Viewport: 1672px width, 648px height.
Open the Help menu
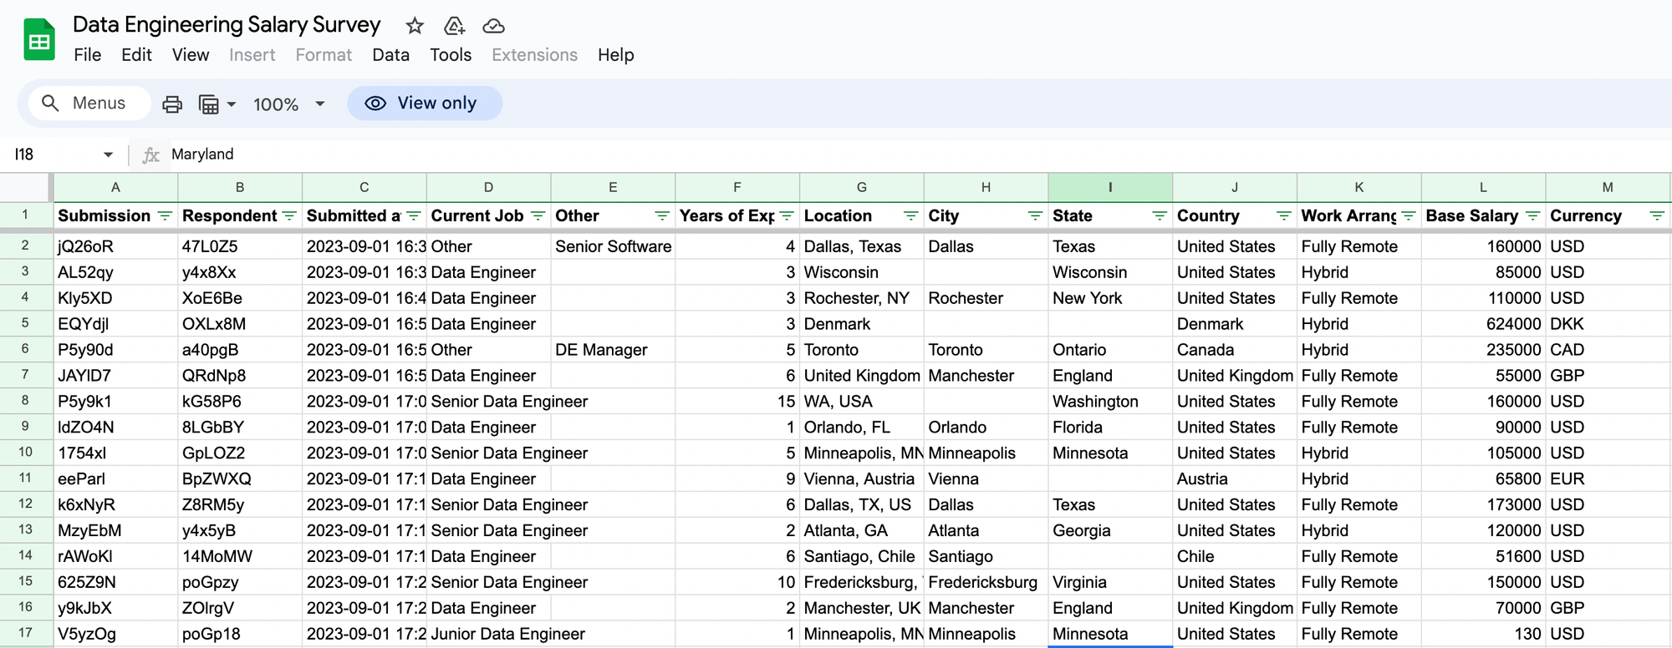point(615,55)
